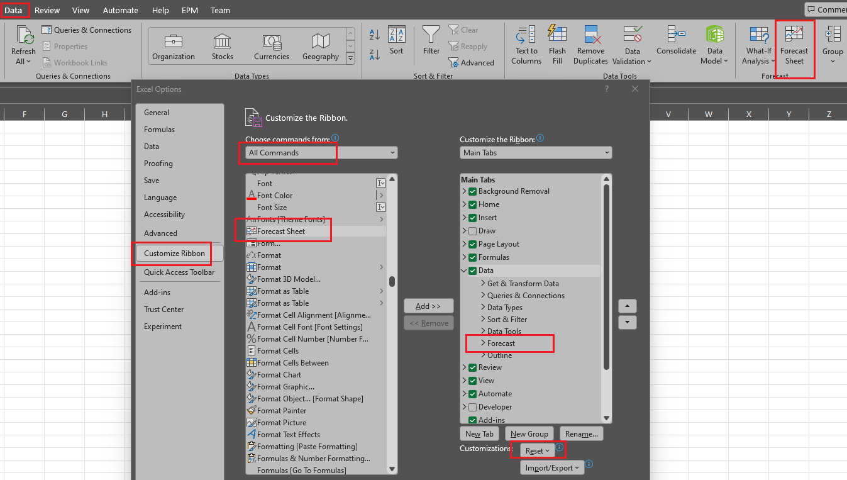Click the New Tab button
The image size is (847, 480).
479,433
